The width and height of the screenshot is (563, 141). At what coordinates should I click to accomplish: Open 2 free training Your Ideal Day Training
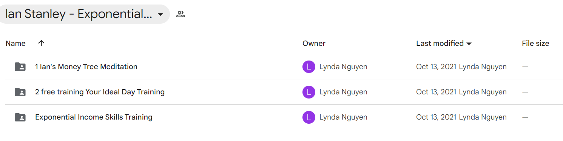tap(100, 92)
